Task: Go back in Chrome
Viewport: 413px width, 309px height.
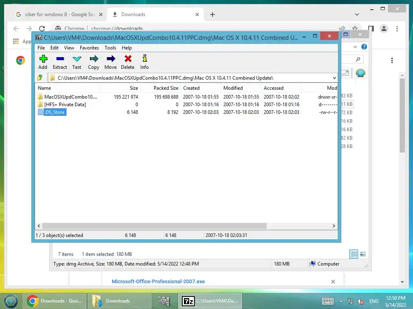Action: point(16,29)
